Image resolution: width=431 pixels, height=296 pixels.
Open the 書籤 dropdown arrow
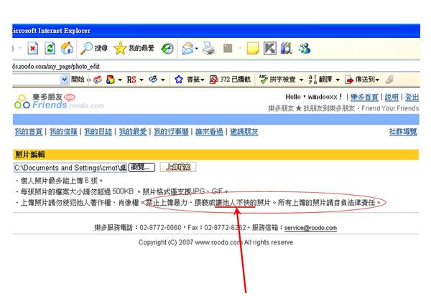tap(203, 80)
